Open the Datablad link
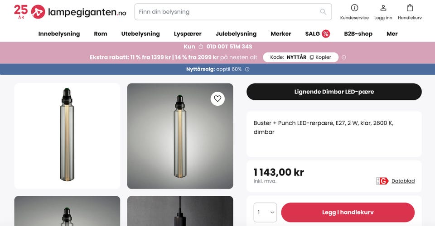This screenshot has width=435, height=226. click(403, 181)
